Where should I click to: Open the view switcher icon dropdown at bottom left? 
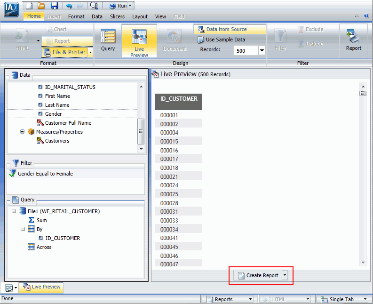(x=16, y=288)
